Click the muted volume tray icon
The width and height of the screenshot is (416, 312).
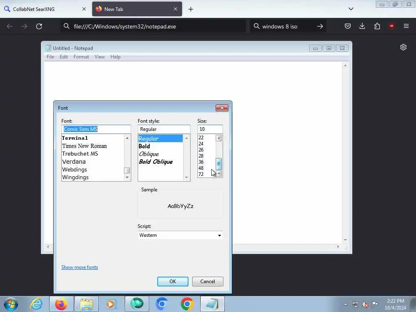(x=365, y=305)
